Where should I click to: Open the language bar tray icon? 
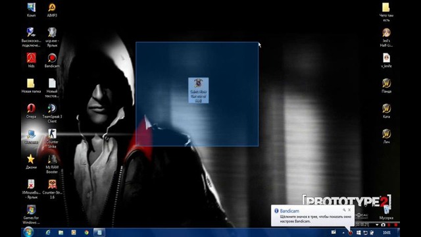(x=334, y=232)
